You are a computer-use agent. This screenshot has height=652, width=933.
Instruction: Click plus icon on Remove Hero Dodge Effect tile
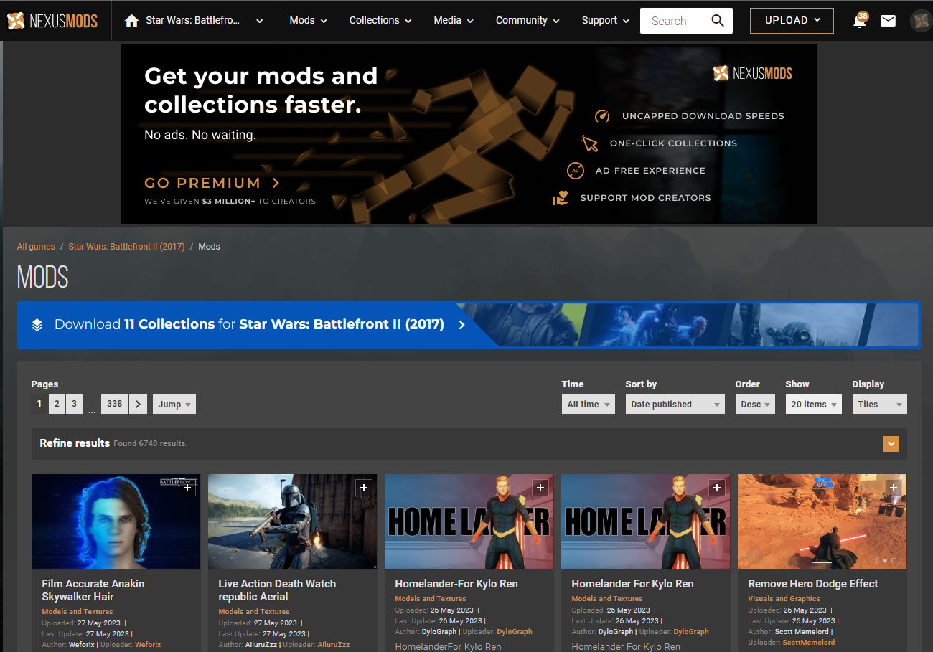tap(894, 488)
